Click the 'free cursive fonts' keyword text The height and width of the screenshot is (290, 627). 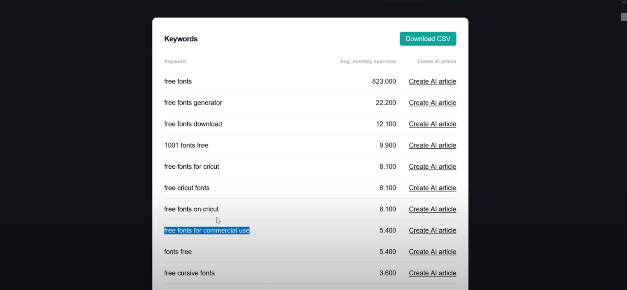coord(189,273)
